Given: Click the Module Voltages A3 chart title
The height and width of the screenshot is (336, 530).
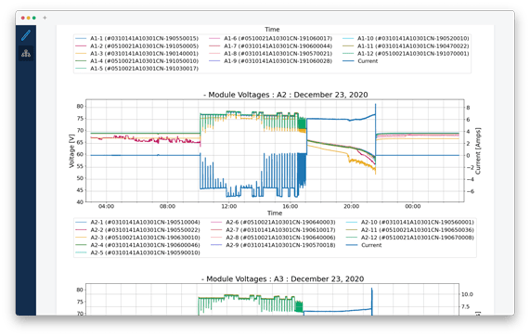Looking at the screenshot, I should [282, 278].
